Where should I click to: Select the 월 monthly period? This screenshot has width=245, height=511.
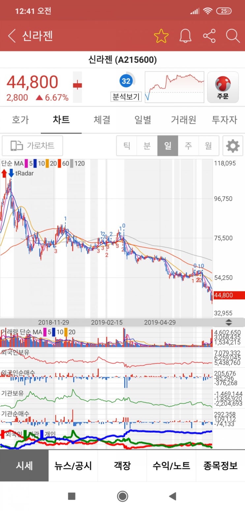tap(208, 146)
